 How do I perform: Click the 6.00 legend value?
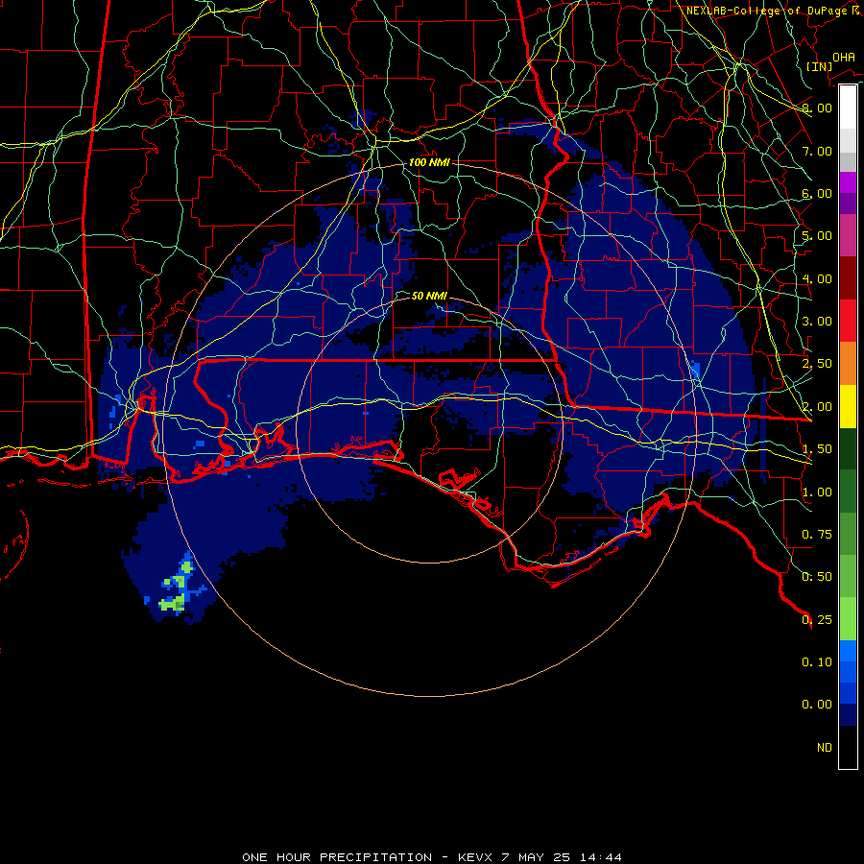coord(817,193)
